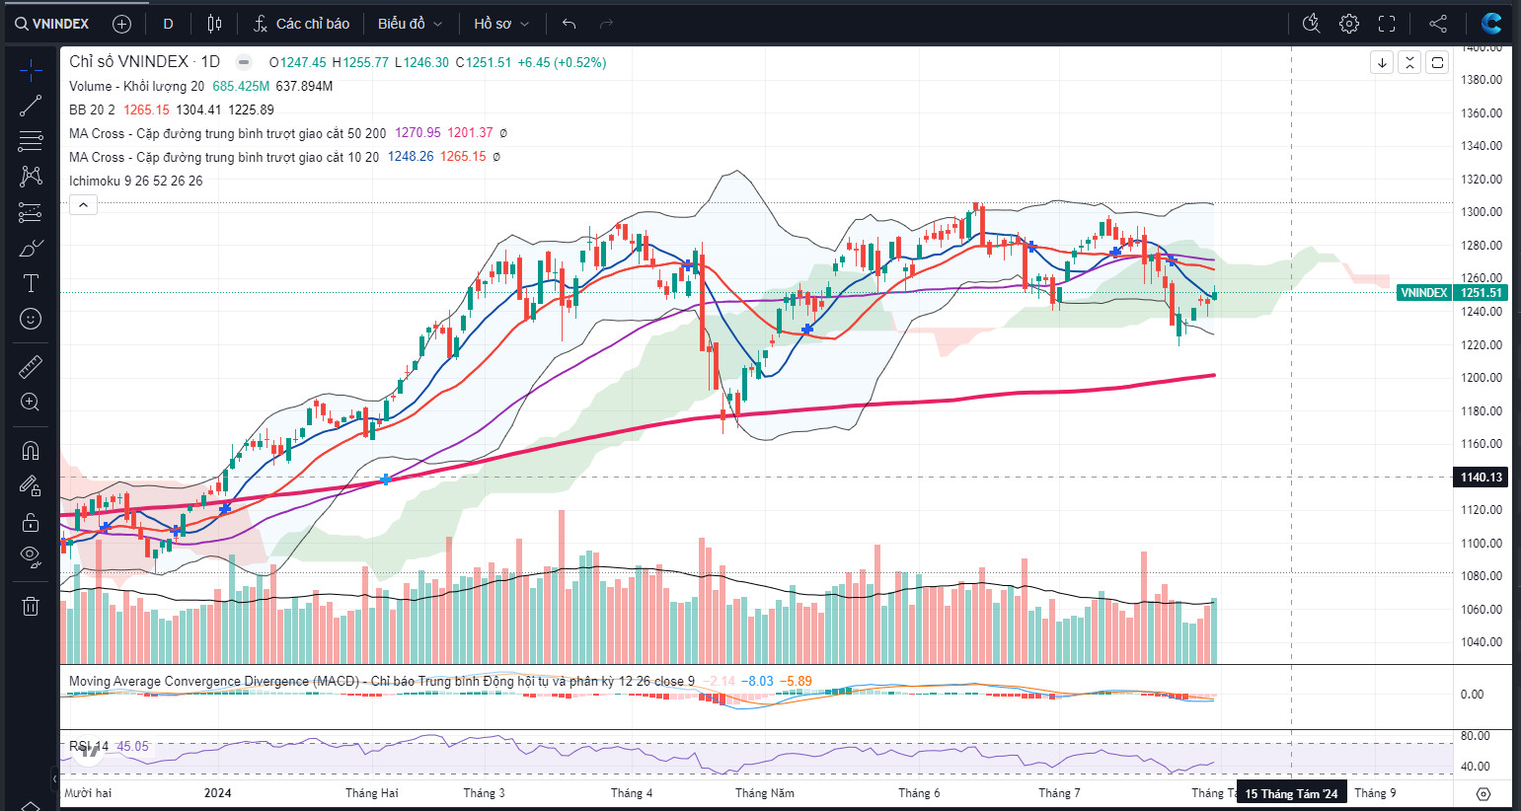Click the 15 Tháng Tám '24 date label

[x=1291, y=794]
